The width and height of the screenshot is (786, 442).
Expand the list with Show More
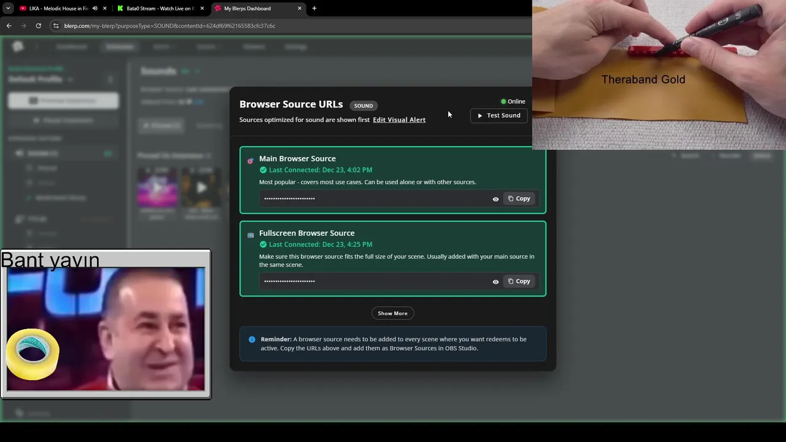coord(392,313)
